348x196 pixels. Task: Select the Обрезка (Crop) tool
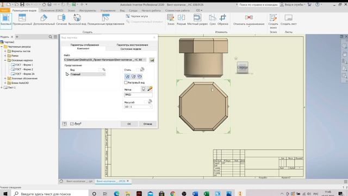[223, 20]
